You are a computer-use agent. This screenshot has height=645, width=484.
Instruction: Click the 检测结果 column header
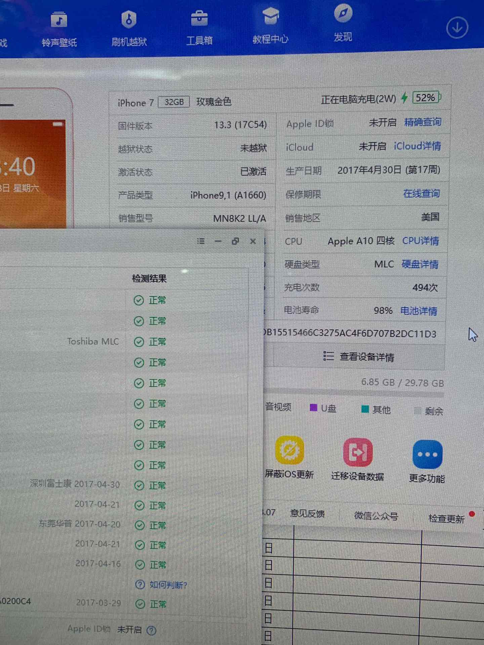pyautogui.click(x=149, y=278)
